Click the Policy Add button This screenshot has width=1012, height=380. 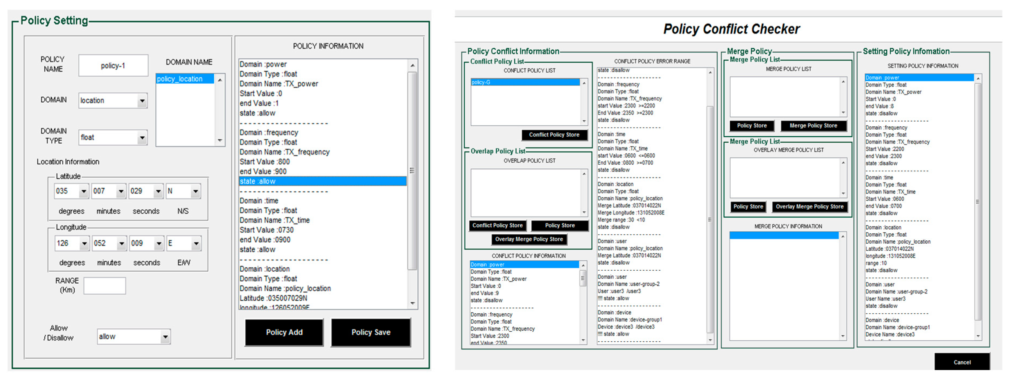[x=284, y=332]
